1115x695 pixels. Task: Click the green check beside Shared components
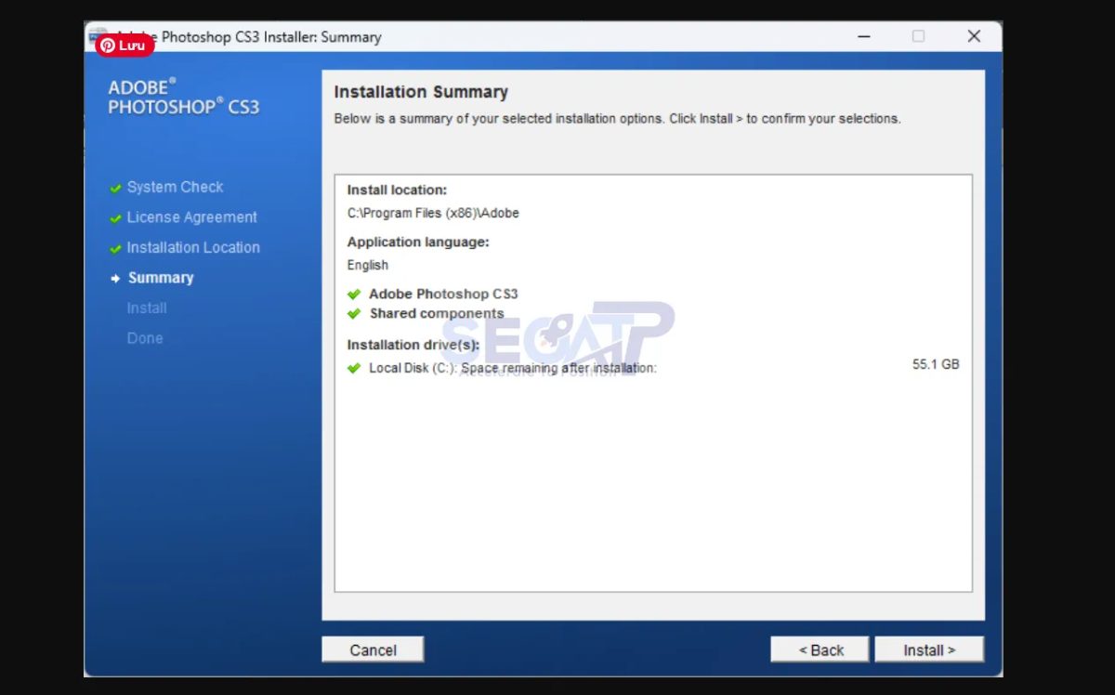click(354, 314)
